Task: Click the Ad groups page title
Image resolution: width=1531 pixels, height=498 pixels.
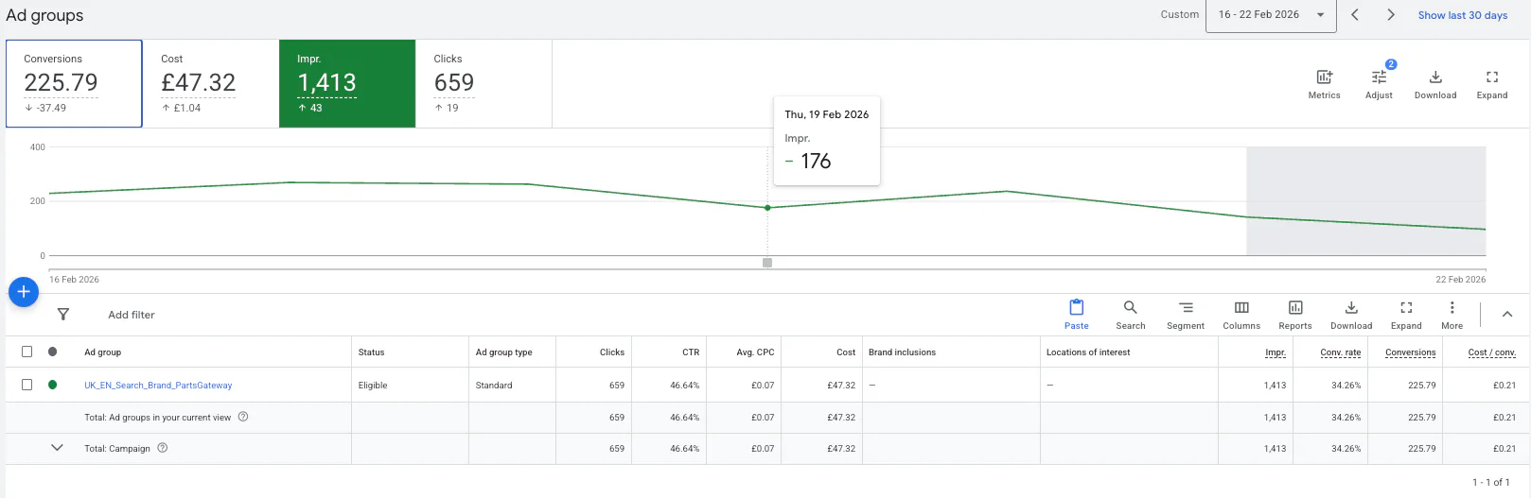Action: tap(44, 15)
